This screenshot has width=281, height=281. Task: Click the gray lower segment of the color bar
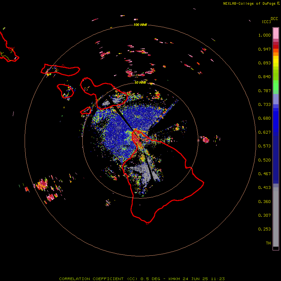pyautogui.click(x=276, y=217)
